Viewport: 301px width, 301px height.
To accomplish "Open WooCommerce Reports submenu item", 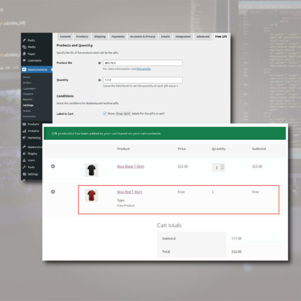I will tap(28, 99).
